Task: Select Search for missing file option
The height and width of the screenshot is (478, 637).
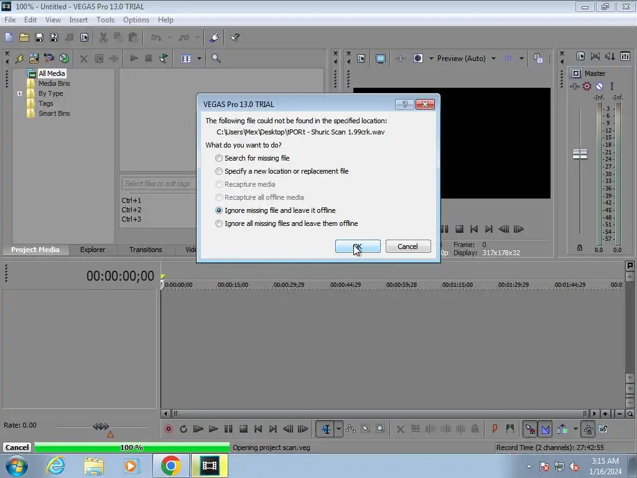Action: (x=253, y=158)
